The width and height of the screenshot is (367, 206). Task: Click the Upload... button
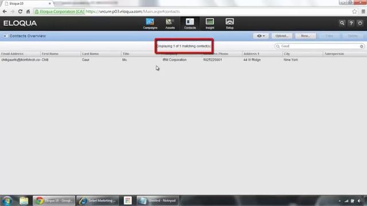(282, 36)
